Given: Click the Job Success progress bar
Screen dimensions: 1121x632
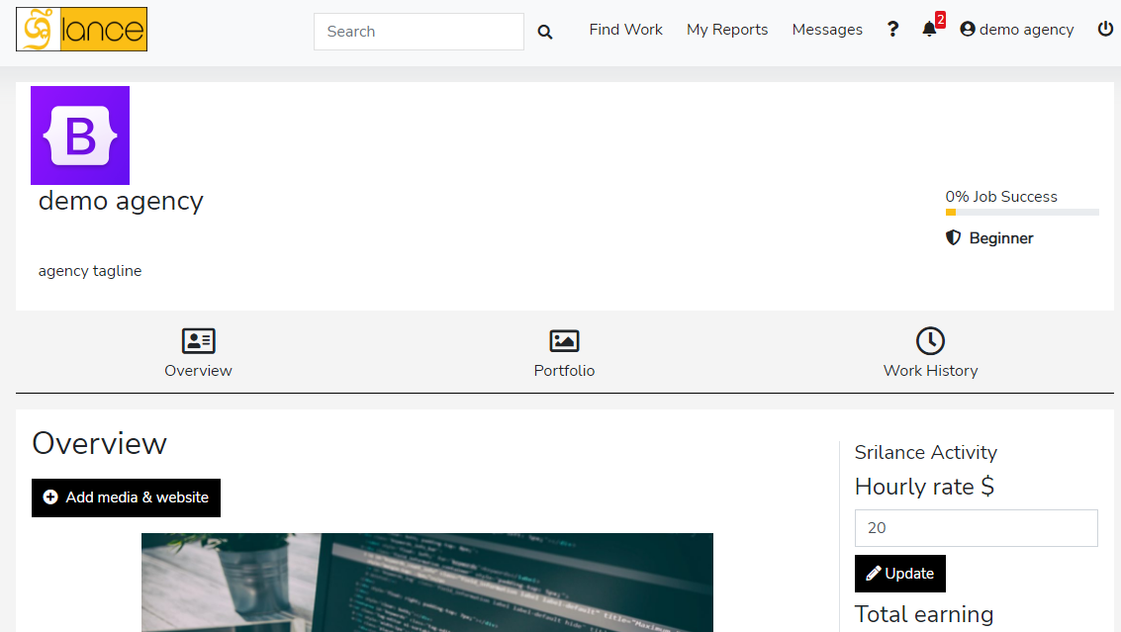Looking at the screenshot, I should 1022,212.
